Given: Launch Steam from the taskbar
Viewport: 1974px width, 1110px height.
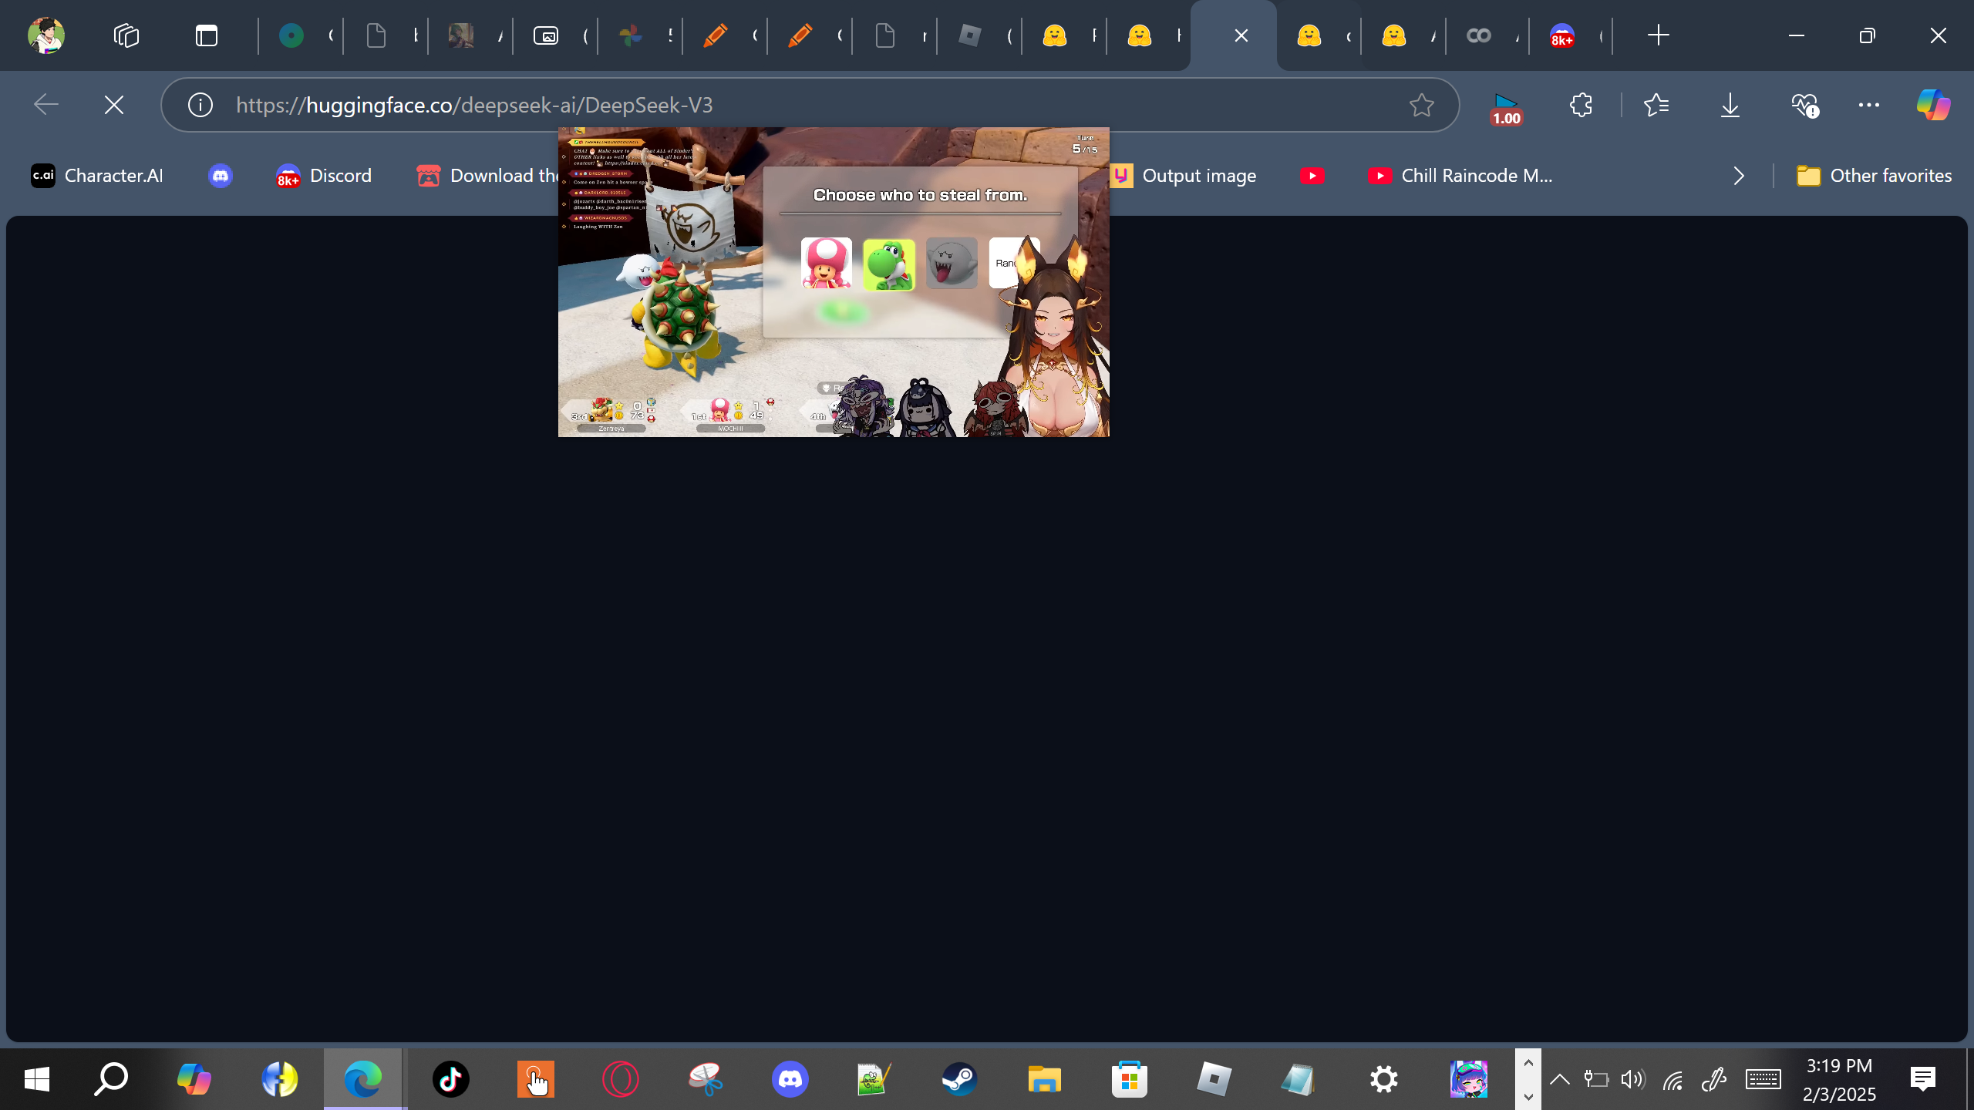Looking at the screenshot, I should (960, 1079).
